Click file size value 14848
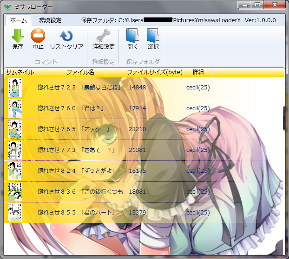Viewport: 289px width, 259px height. [138, 87]
